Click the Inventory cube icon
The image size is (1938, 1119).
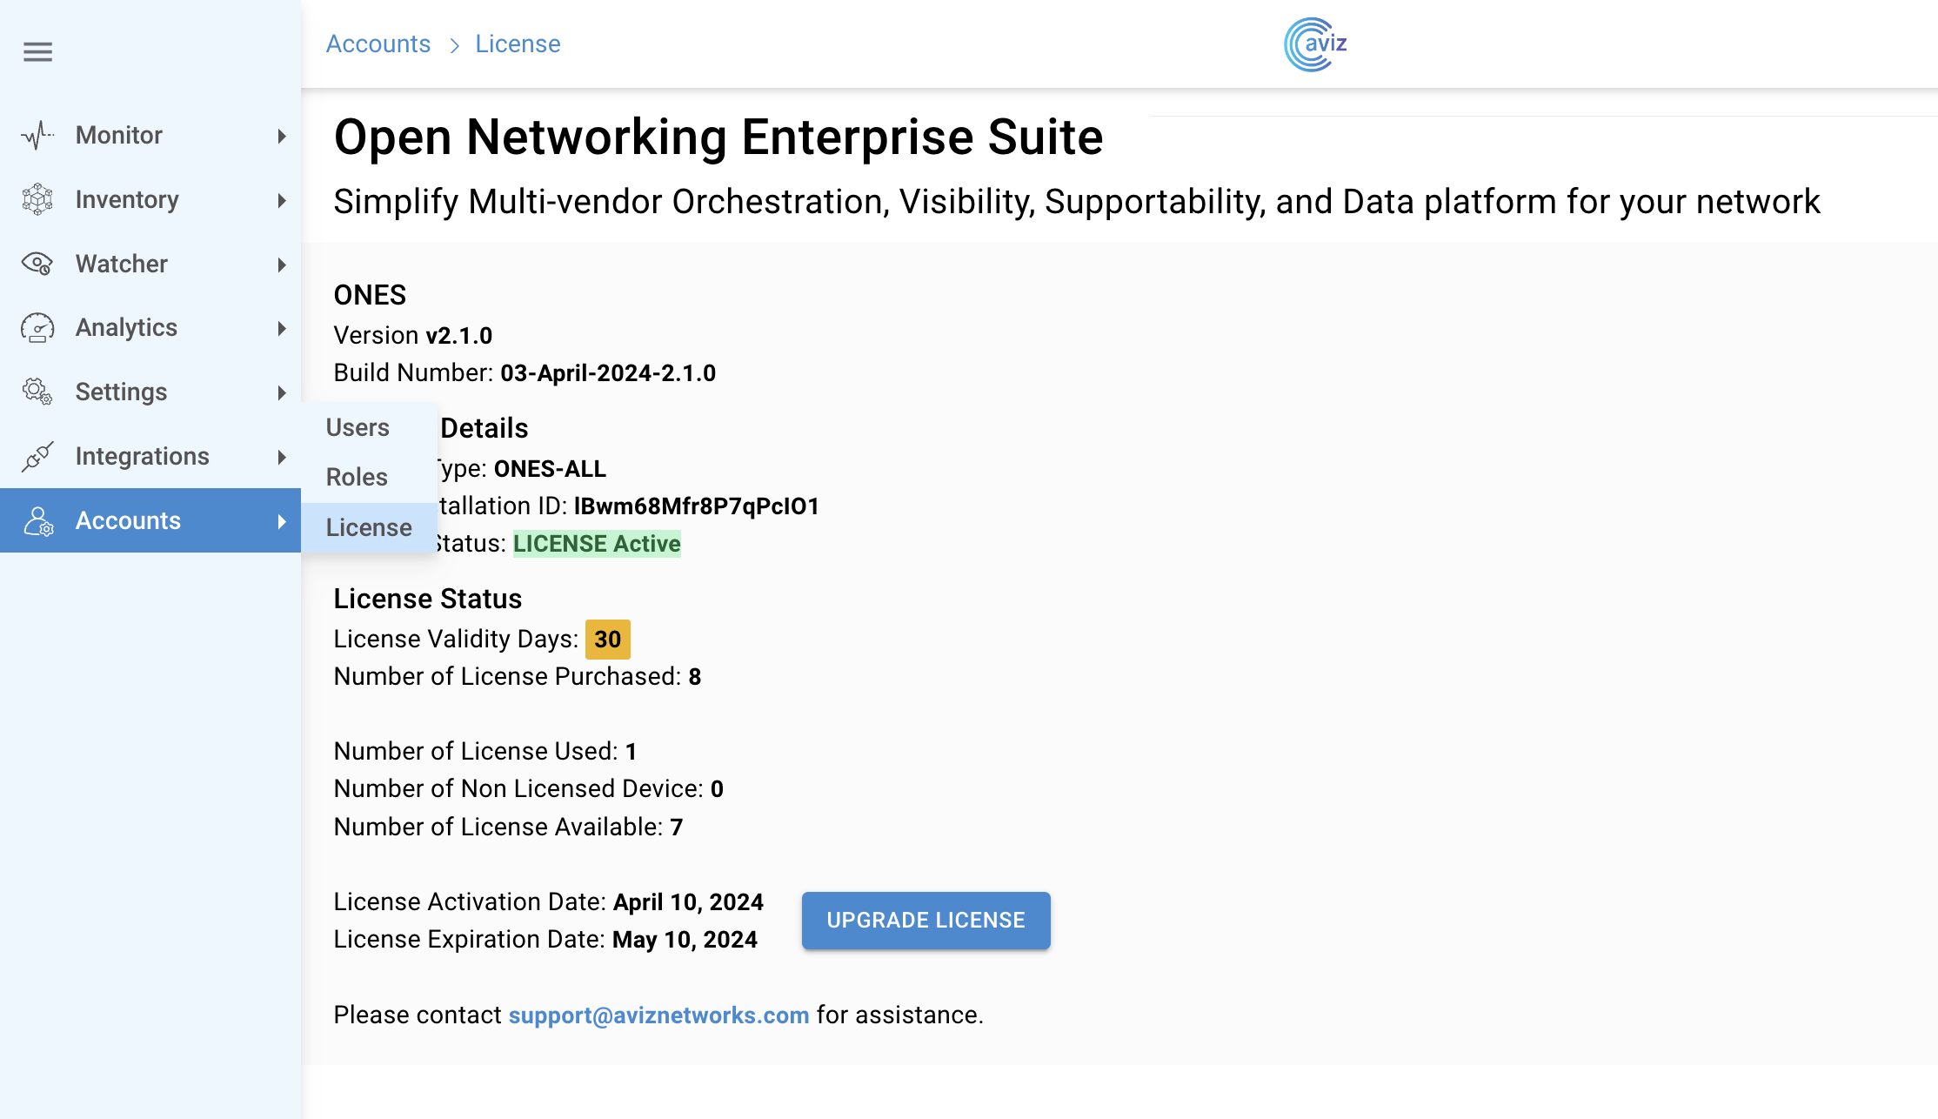(x=37, y=199)
